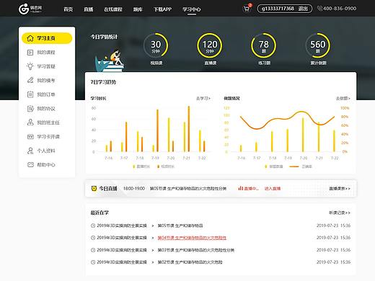Click the document icon for 我的协议
The height and width of the screenshot is (281, 375).
[30, 109]
